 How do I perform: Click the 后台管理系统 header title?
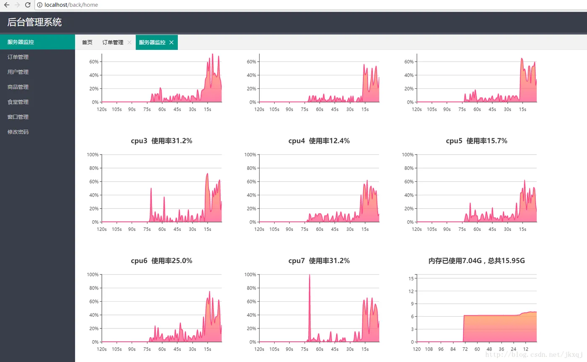34,22
